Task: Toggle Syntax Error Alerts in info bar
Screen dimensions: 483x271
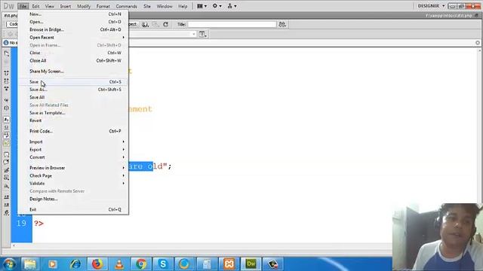Action: pyautogui.click(x=7, y=143)
